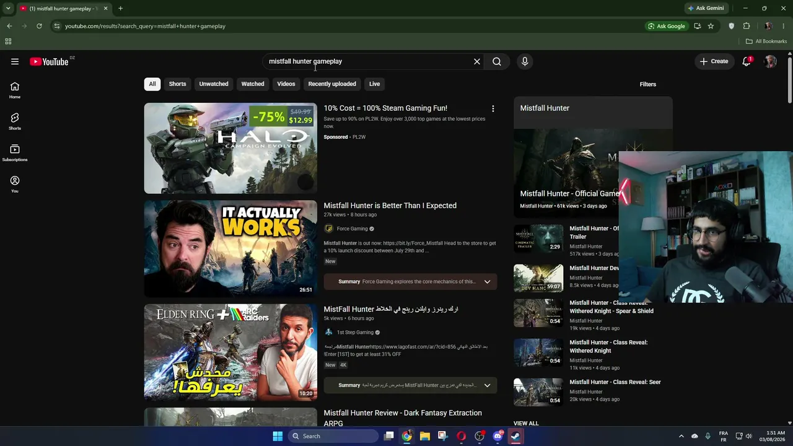Open 'Mistfall Hunter Review - Dark Fantasy Extraction ARPG'
Screen dimensions: 793x446
[x=403, y=418]
